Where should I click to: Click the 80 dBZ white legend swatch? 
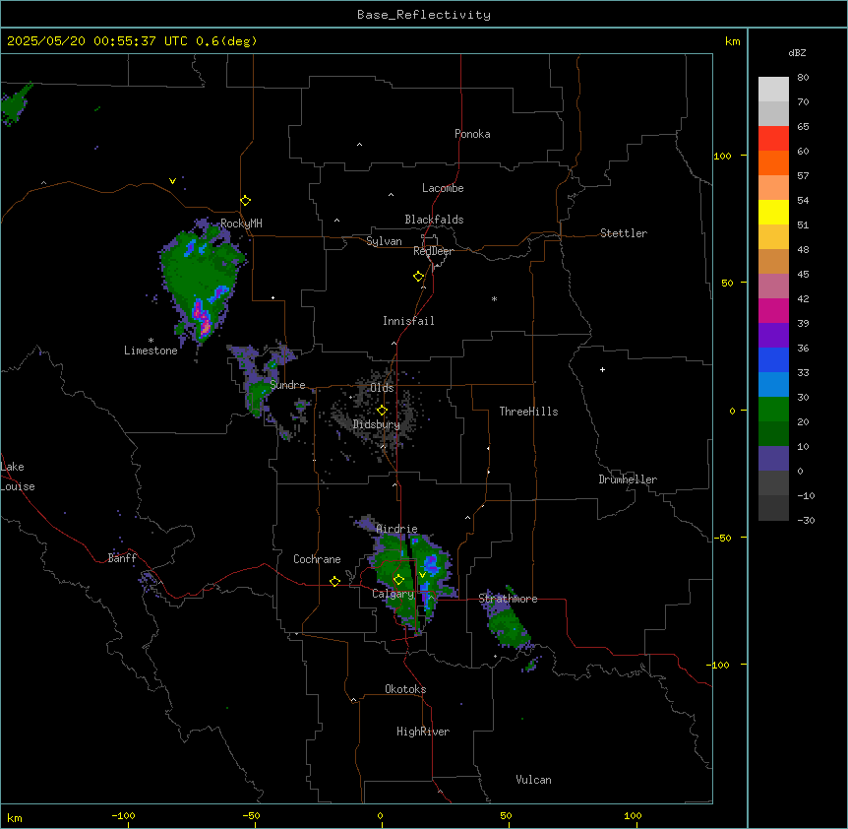(x=773, y=90)
